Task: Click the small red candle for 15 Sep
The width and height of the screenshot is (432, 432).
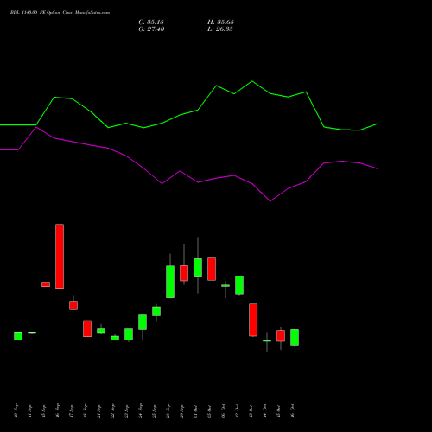Action: click(x=46, y=284)
